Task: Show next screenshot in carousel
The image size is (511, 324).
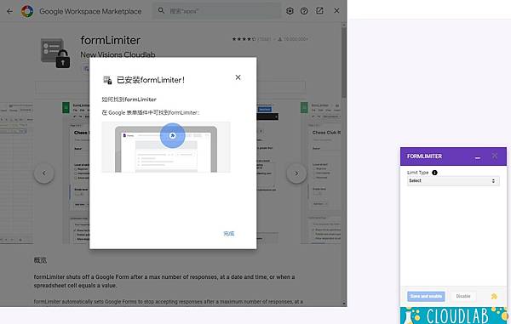Action: tap(296, 173)
